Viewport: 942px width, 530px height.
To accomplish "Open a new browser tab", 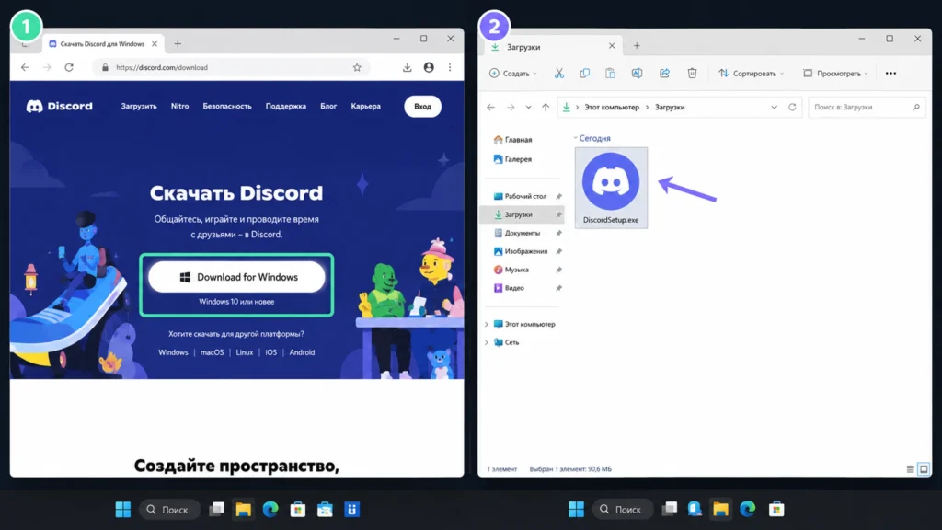I will click(x=178, y=44).
